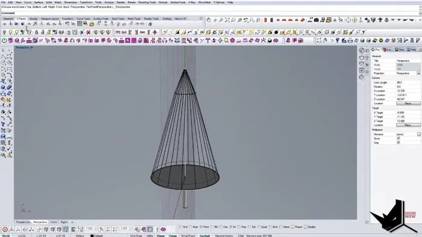Click the Place button for Camera location
Screen dimensions: 422x237
coord(408,103)
